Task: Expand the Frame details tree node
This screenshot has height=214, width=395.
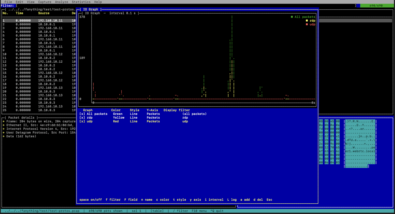Action: click(x=4, y=121)
